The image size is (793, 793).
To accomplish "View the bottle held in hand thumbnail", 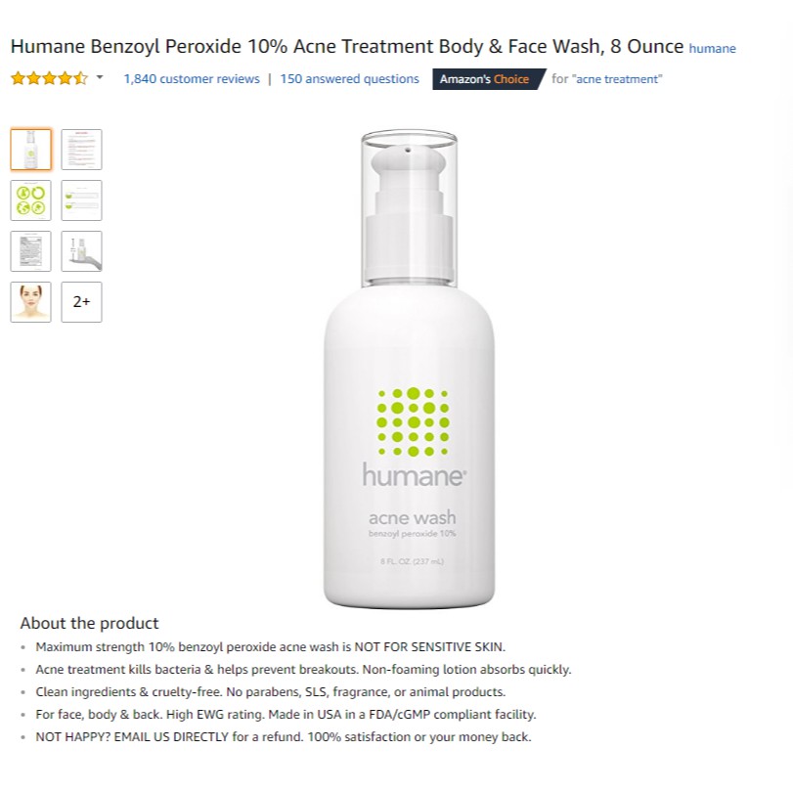I will point(81,251).
